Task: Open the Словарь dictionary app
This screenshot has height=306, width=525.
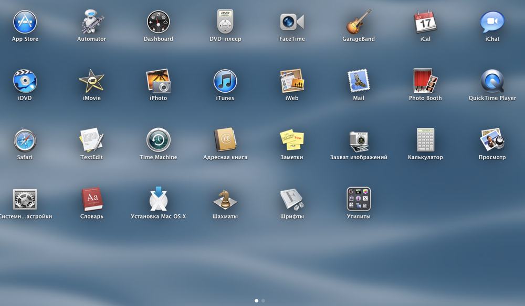Action: (91, 200)
